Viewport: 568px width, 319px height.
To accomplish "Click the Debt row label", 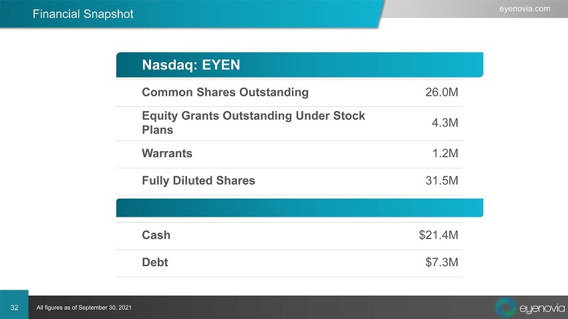I will coord(155,262).
